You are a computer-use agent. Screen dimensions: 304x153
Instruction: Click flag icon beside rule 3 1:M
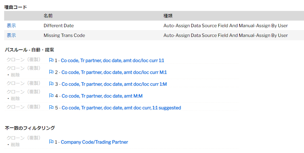51,84
